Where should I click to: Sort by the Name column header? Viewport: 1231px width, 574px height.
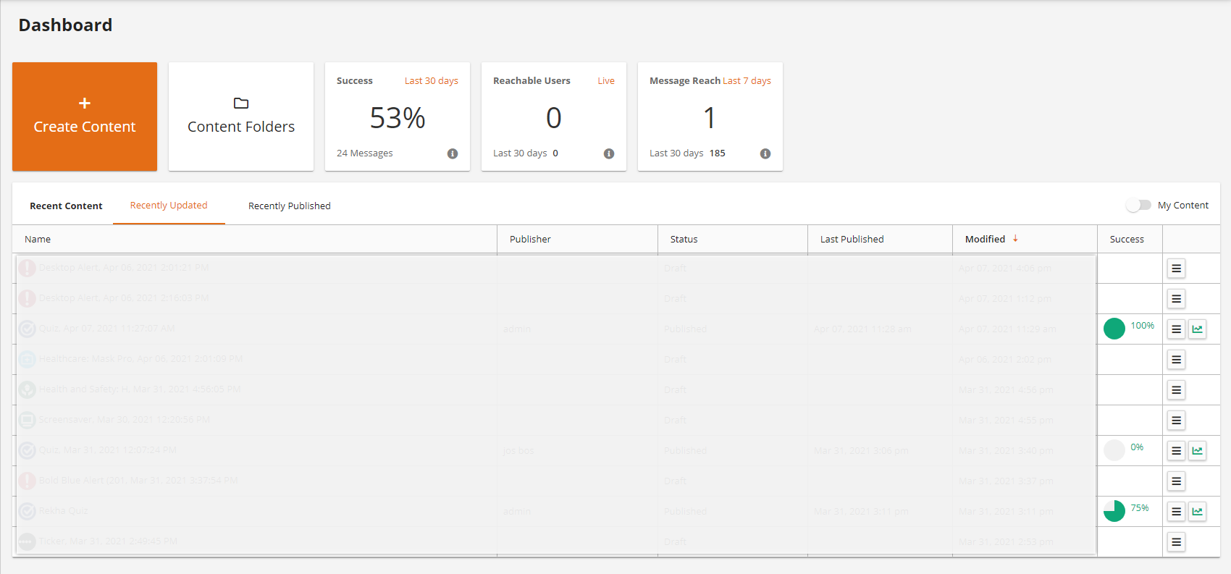coord(38,240)
